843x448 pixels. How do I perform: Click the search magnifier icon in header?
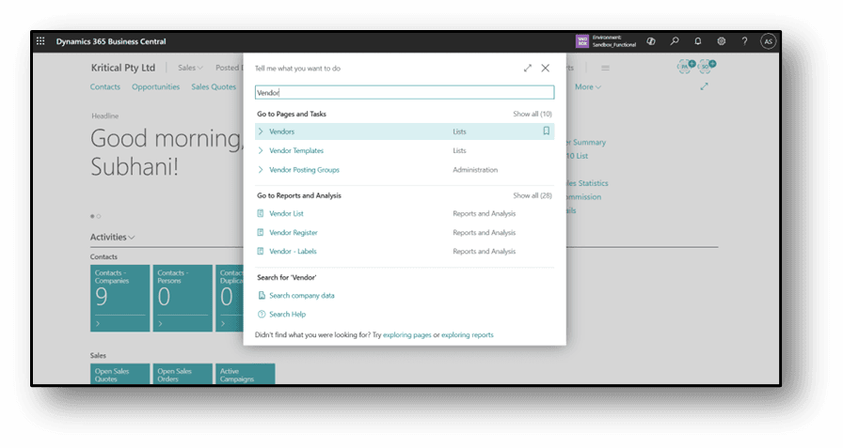[675, 41]
